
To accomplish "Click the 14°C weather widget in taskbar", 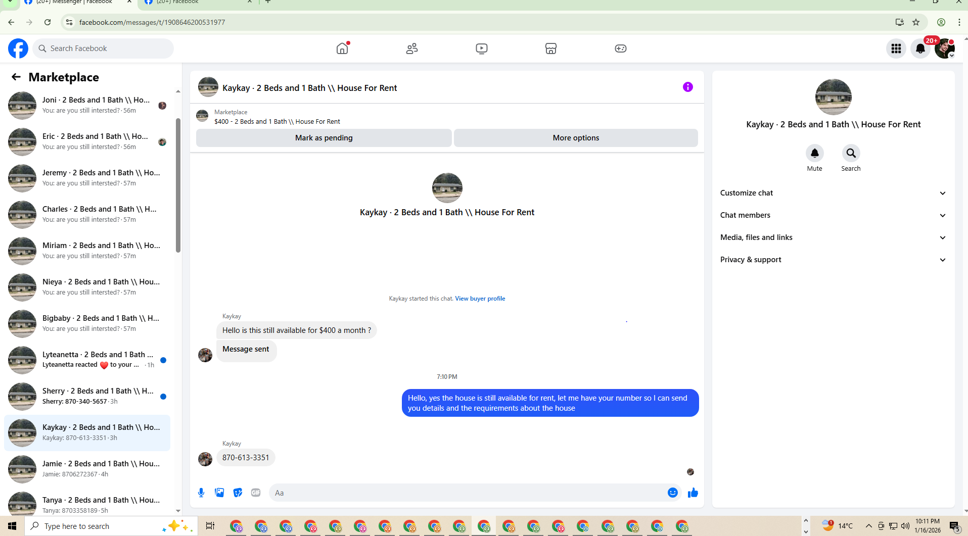I will tap(837, 526).
